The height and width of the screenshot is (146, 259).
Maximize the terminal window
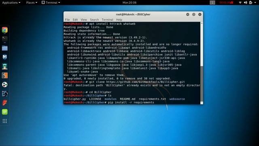click(x=194, y=15)
